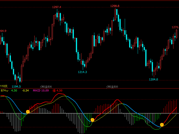Click the candlestick at the 1298.8 peak
The image size is (179, 134).
[x=115, y=14]
